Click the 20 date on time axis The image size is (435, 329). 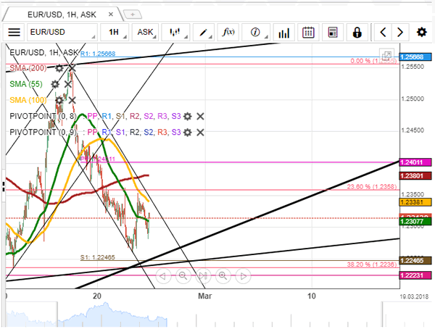97,296
